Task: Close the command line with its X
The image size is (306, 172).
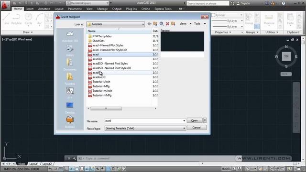Action: [69, 158]
